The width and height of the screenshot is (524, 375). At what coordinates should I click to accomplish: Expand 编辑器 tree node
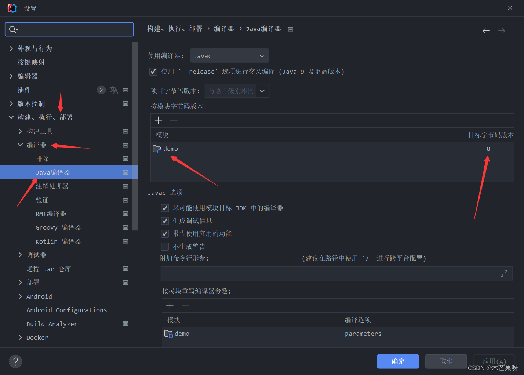coord(11,76)
